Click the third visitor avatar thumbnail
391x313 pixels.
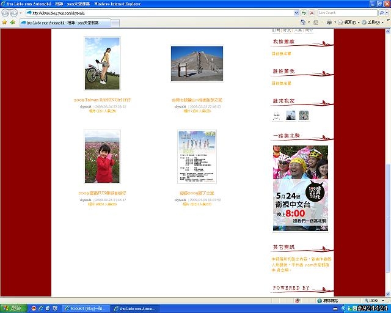304,116
